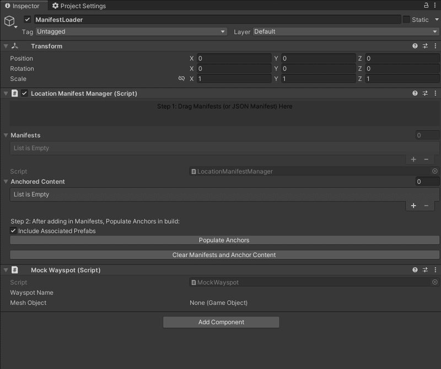The image size is (441, 369).
Task: Click the Rotation X field
Action: click(234, 68)
